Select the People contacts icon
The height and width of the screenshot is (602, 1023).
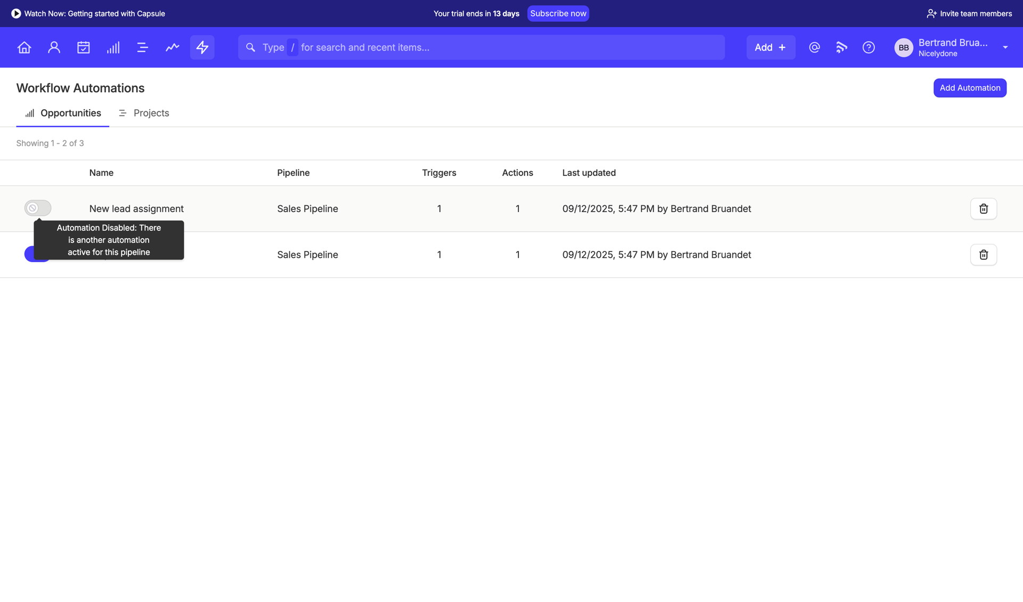pos(54,47)
